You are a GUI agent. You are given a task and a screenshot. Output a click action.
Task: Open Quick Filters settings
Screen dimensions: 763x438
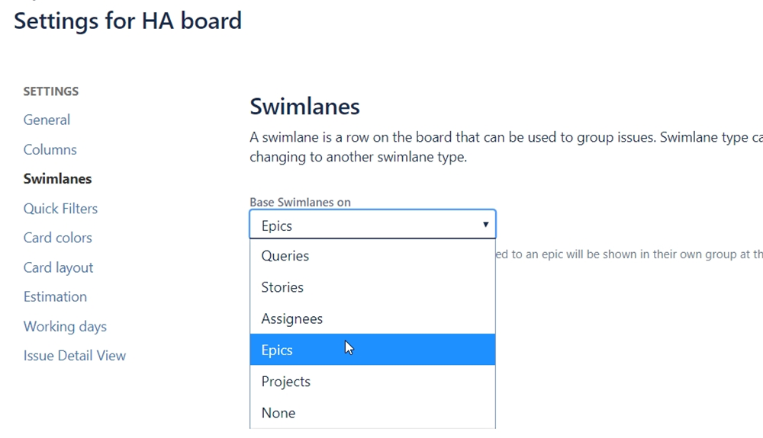[x=60, y=209]
